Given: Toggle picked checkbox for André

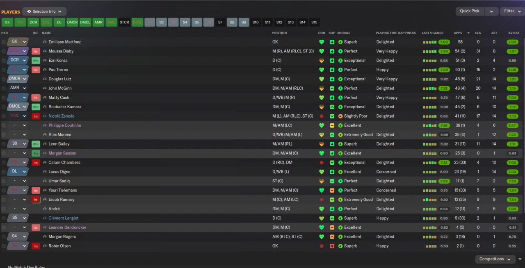Looking at the screenshot, I should pos(4,209).
